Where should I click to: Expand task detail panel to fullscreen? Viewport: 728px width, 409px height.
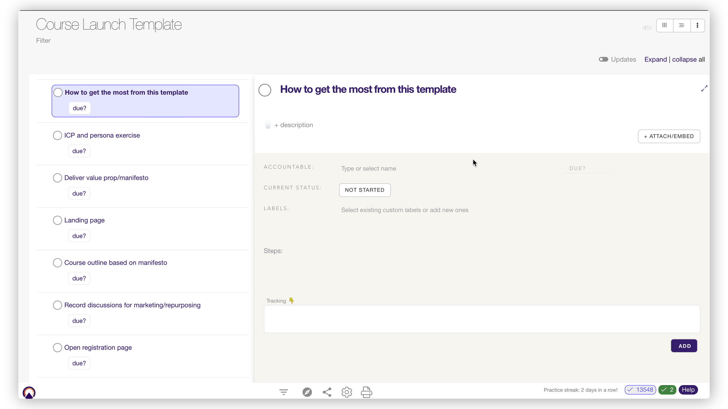pyautogui.click(x=704, y=89)
